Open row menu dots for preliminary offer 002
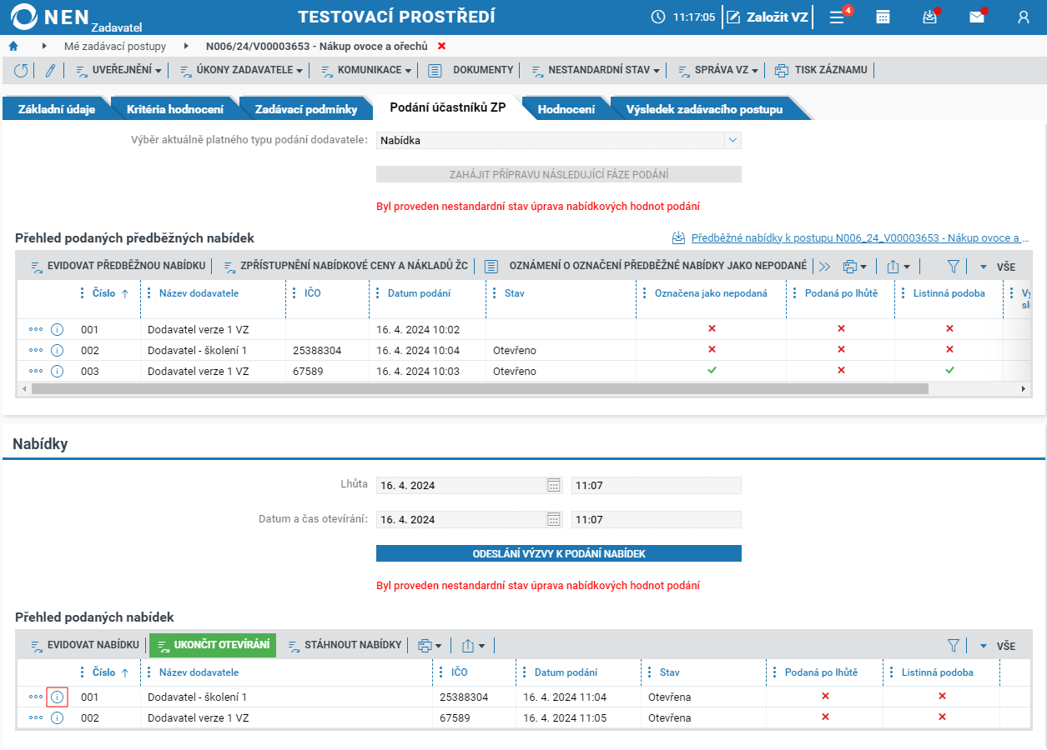 [x=35, y=350]
